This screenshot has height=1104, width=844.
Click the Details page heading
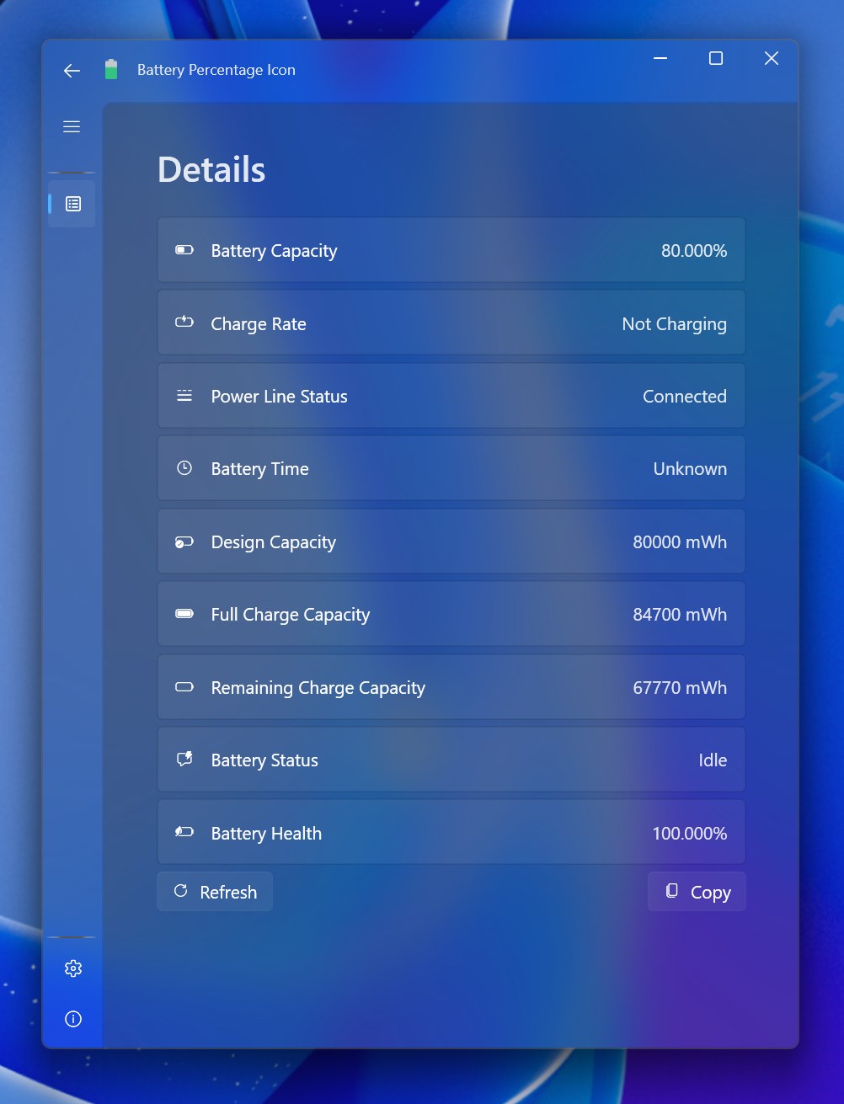click(x=211, y=169)
